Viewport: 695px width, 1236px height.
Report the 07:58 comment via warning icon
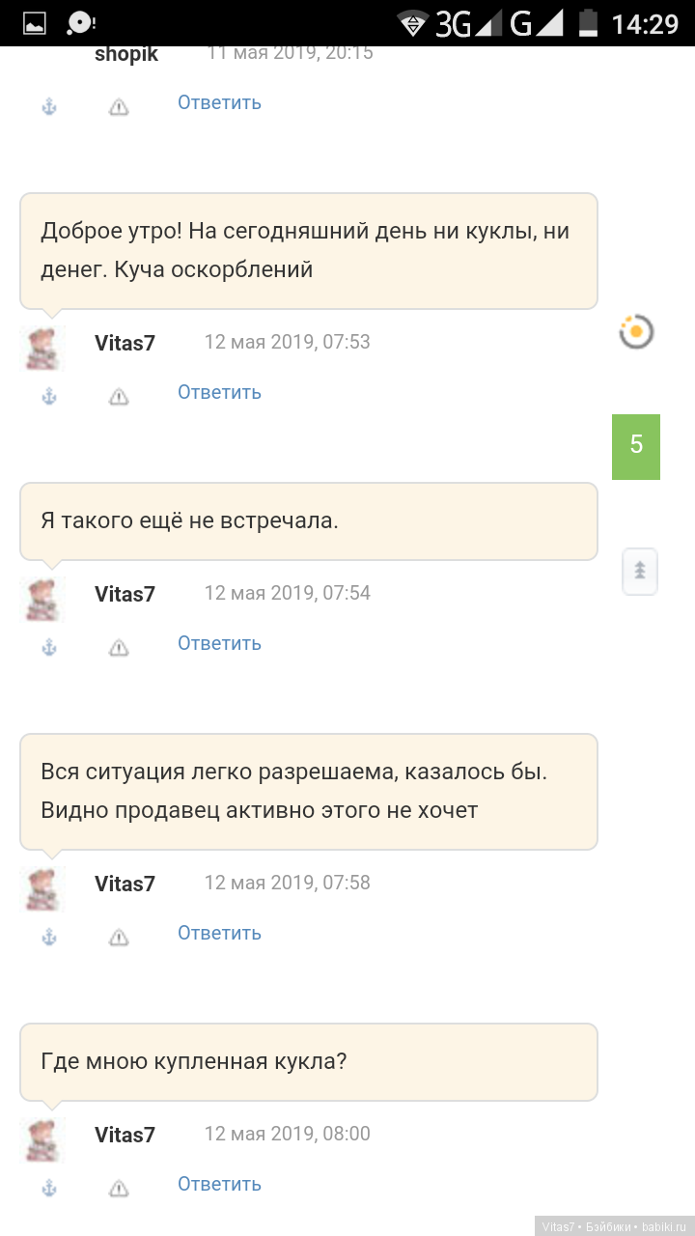point(119,937)
